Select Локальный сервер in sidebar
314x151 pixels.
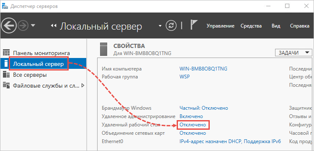click(x=43, y=64)
